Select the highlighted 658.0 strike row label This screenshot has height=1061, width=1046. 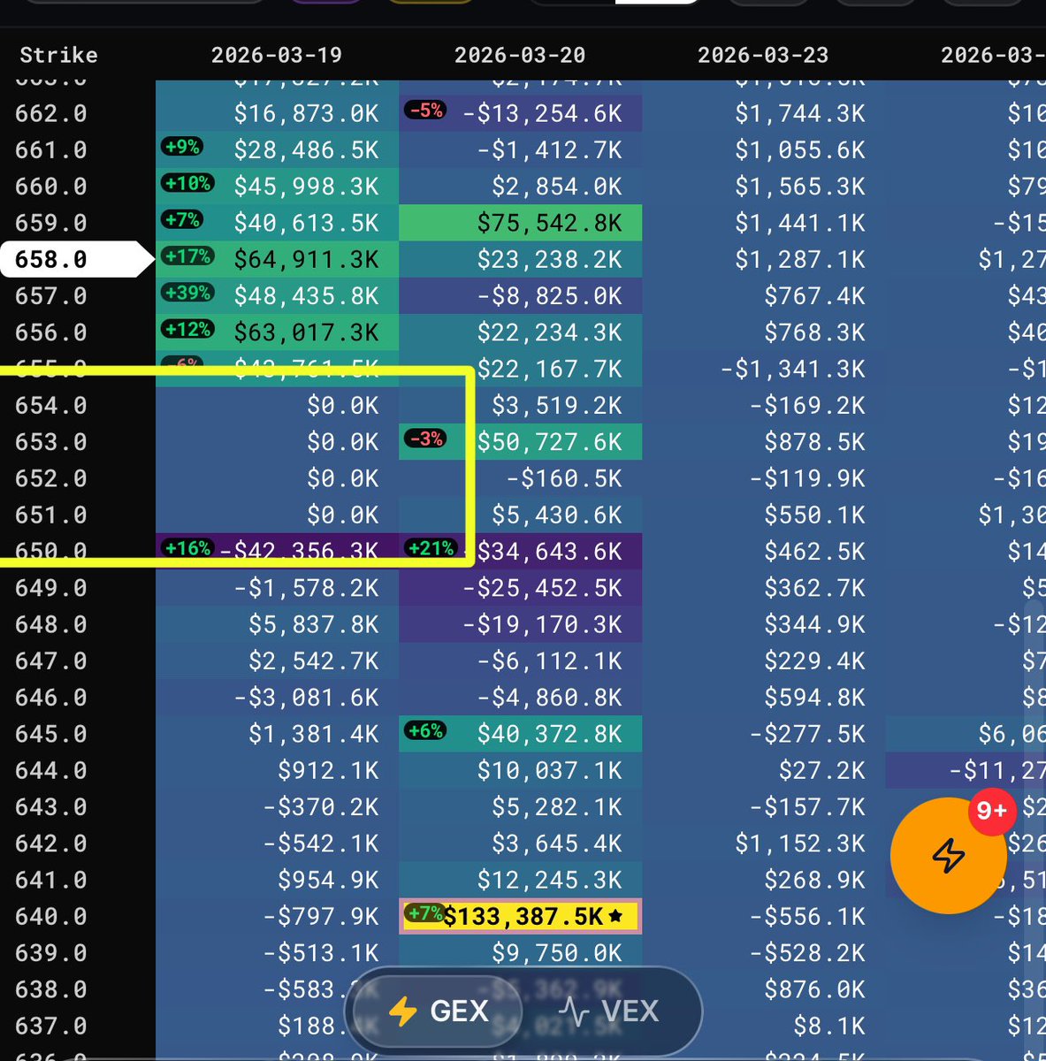[75, 259]
